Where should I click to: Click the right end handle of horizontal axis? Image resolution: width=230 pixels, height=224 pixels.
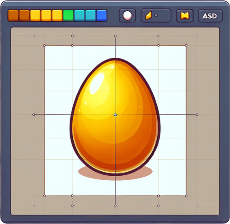click(197, 114)
